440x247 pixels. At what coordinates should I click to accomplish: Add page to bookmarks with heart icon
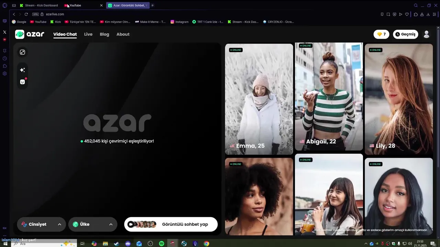[407, 14]
